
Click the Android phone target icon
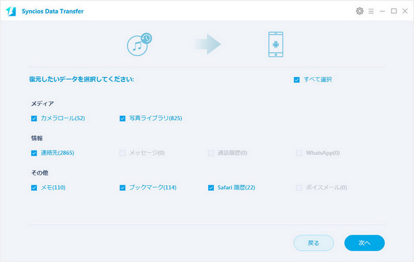(276, 44)
